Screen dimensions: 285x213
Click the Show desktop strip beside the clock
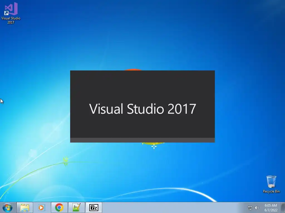283,207
